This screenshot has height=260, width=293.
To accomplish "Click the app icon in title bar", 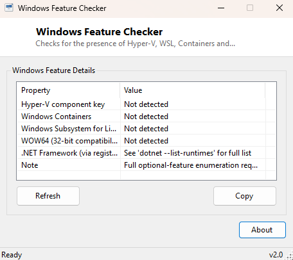I will pos(9,8).
